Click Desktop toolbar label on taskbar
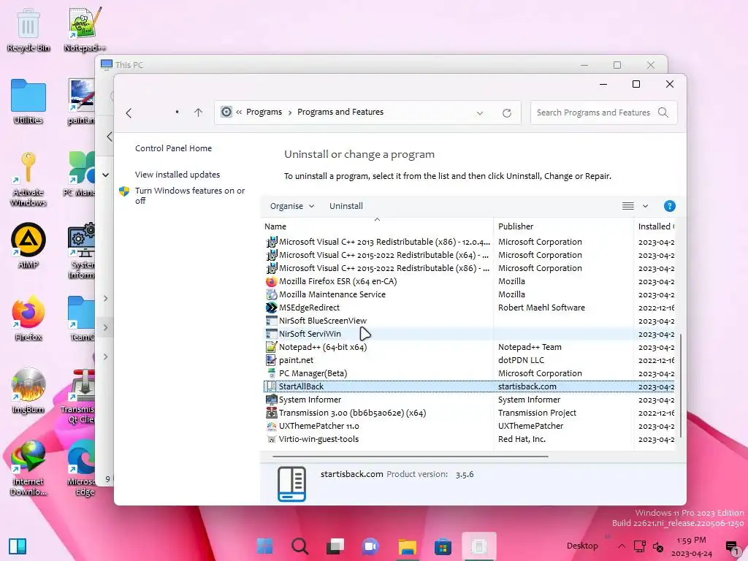This screenshot has width=748, height=561. coord(582,546)
